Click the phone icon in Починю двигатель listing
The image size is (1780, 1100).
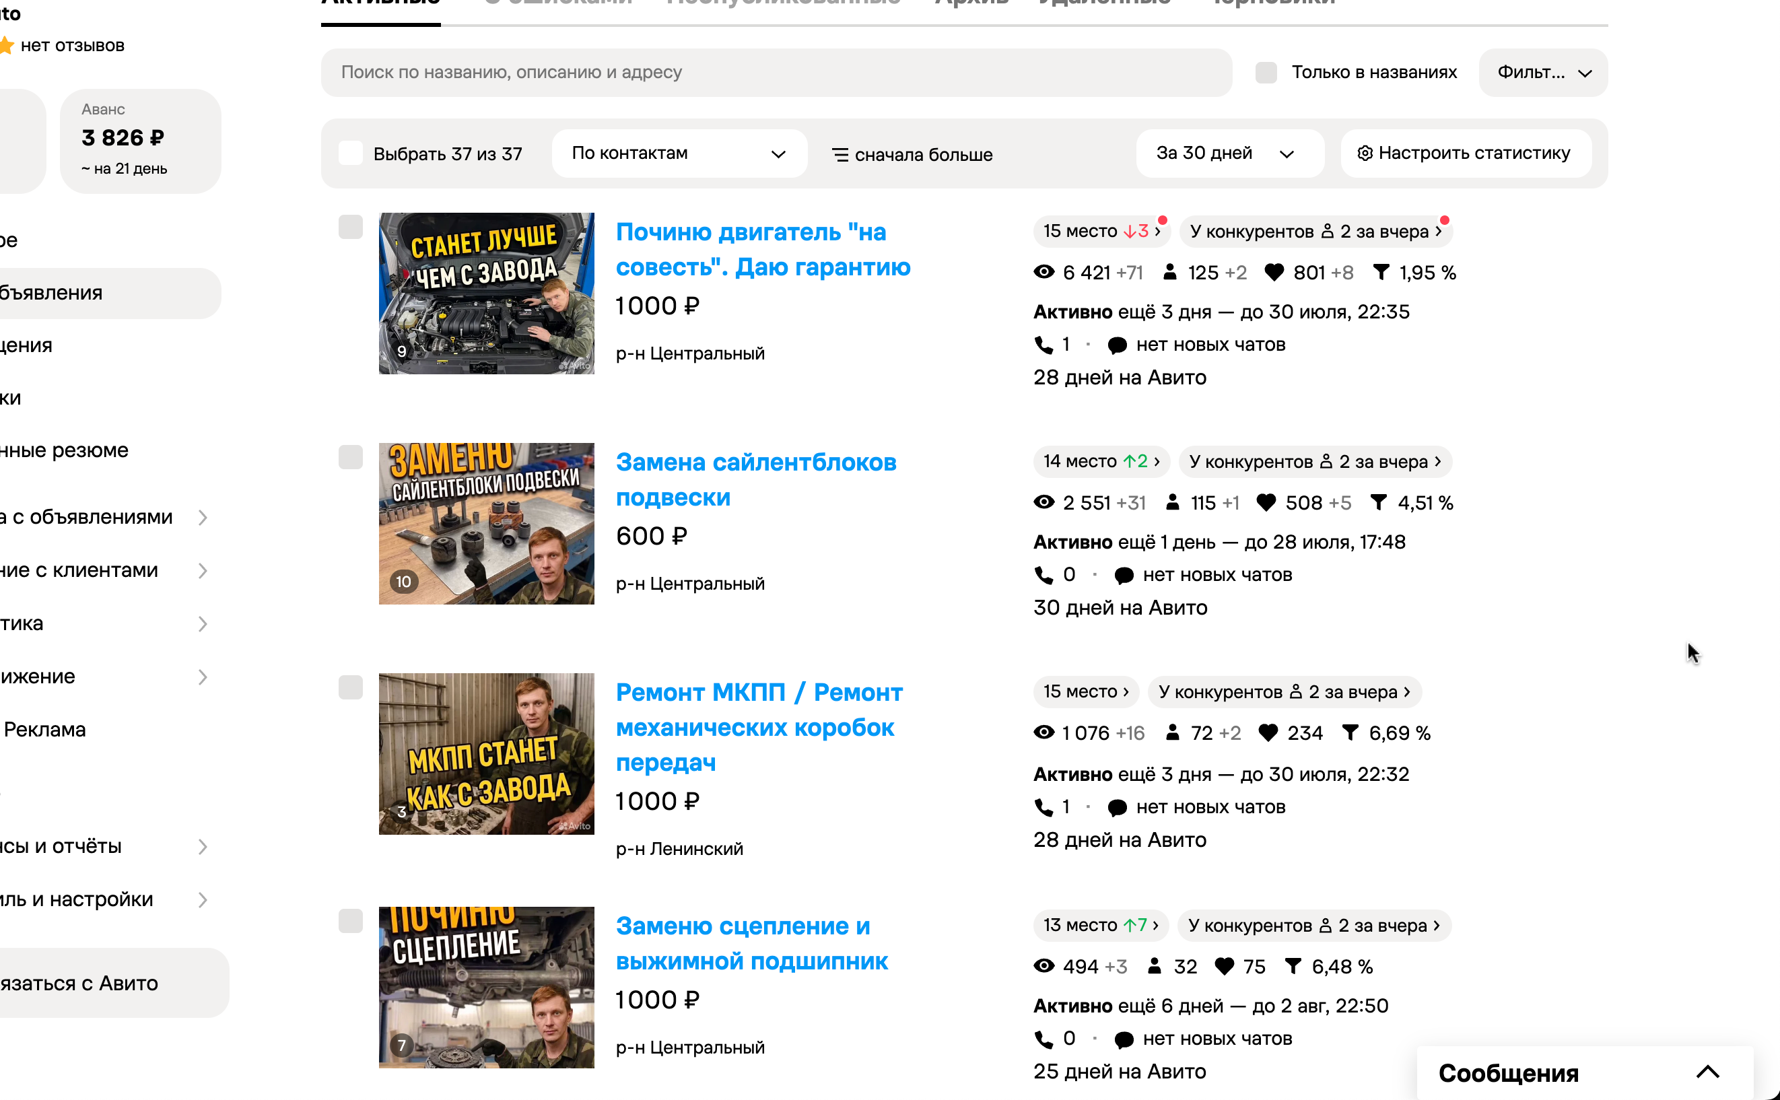[1044, 345]
